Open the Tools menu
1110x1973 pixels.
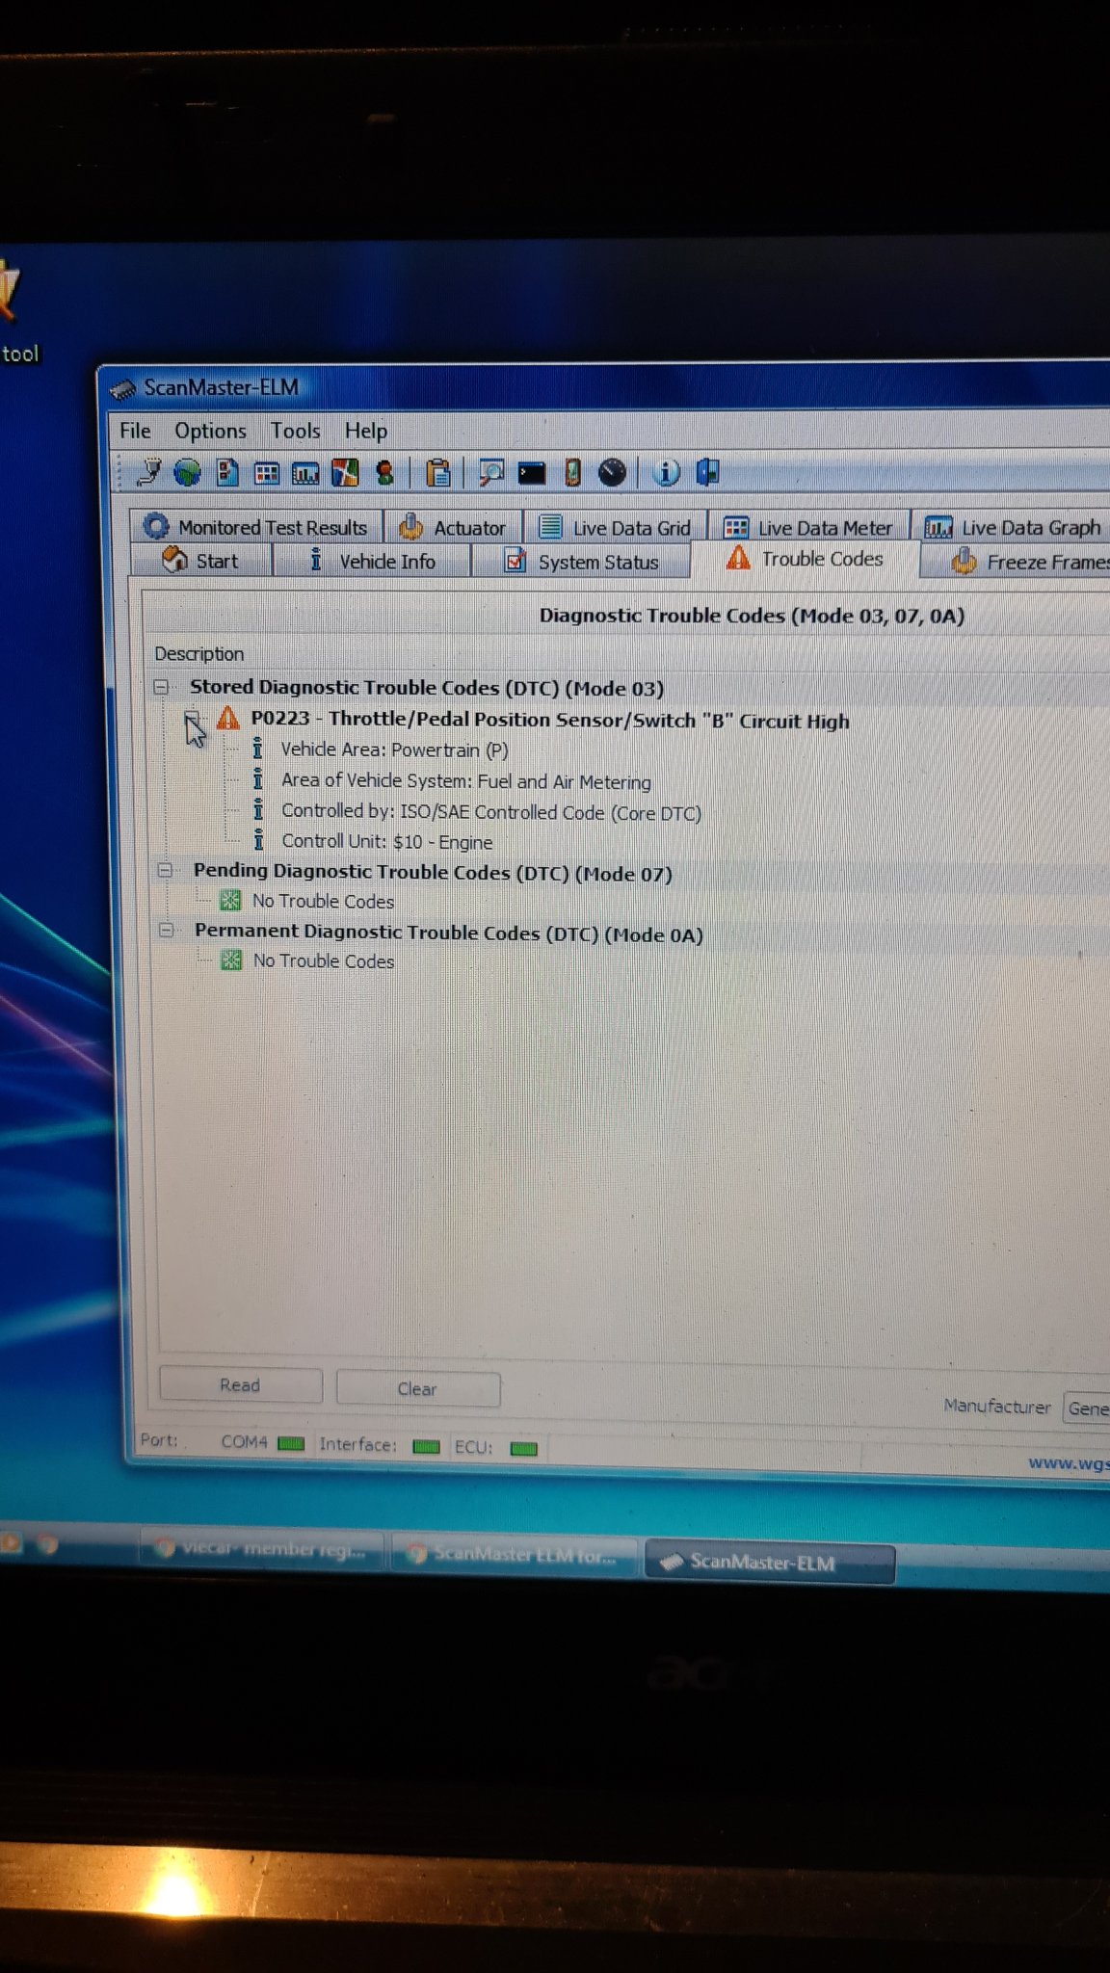coord(295,431)
